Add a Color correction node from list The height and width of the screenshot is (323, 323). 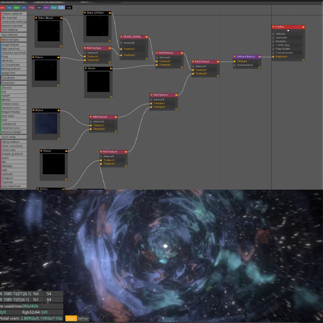[x=13, y=146]
